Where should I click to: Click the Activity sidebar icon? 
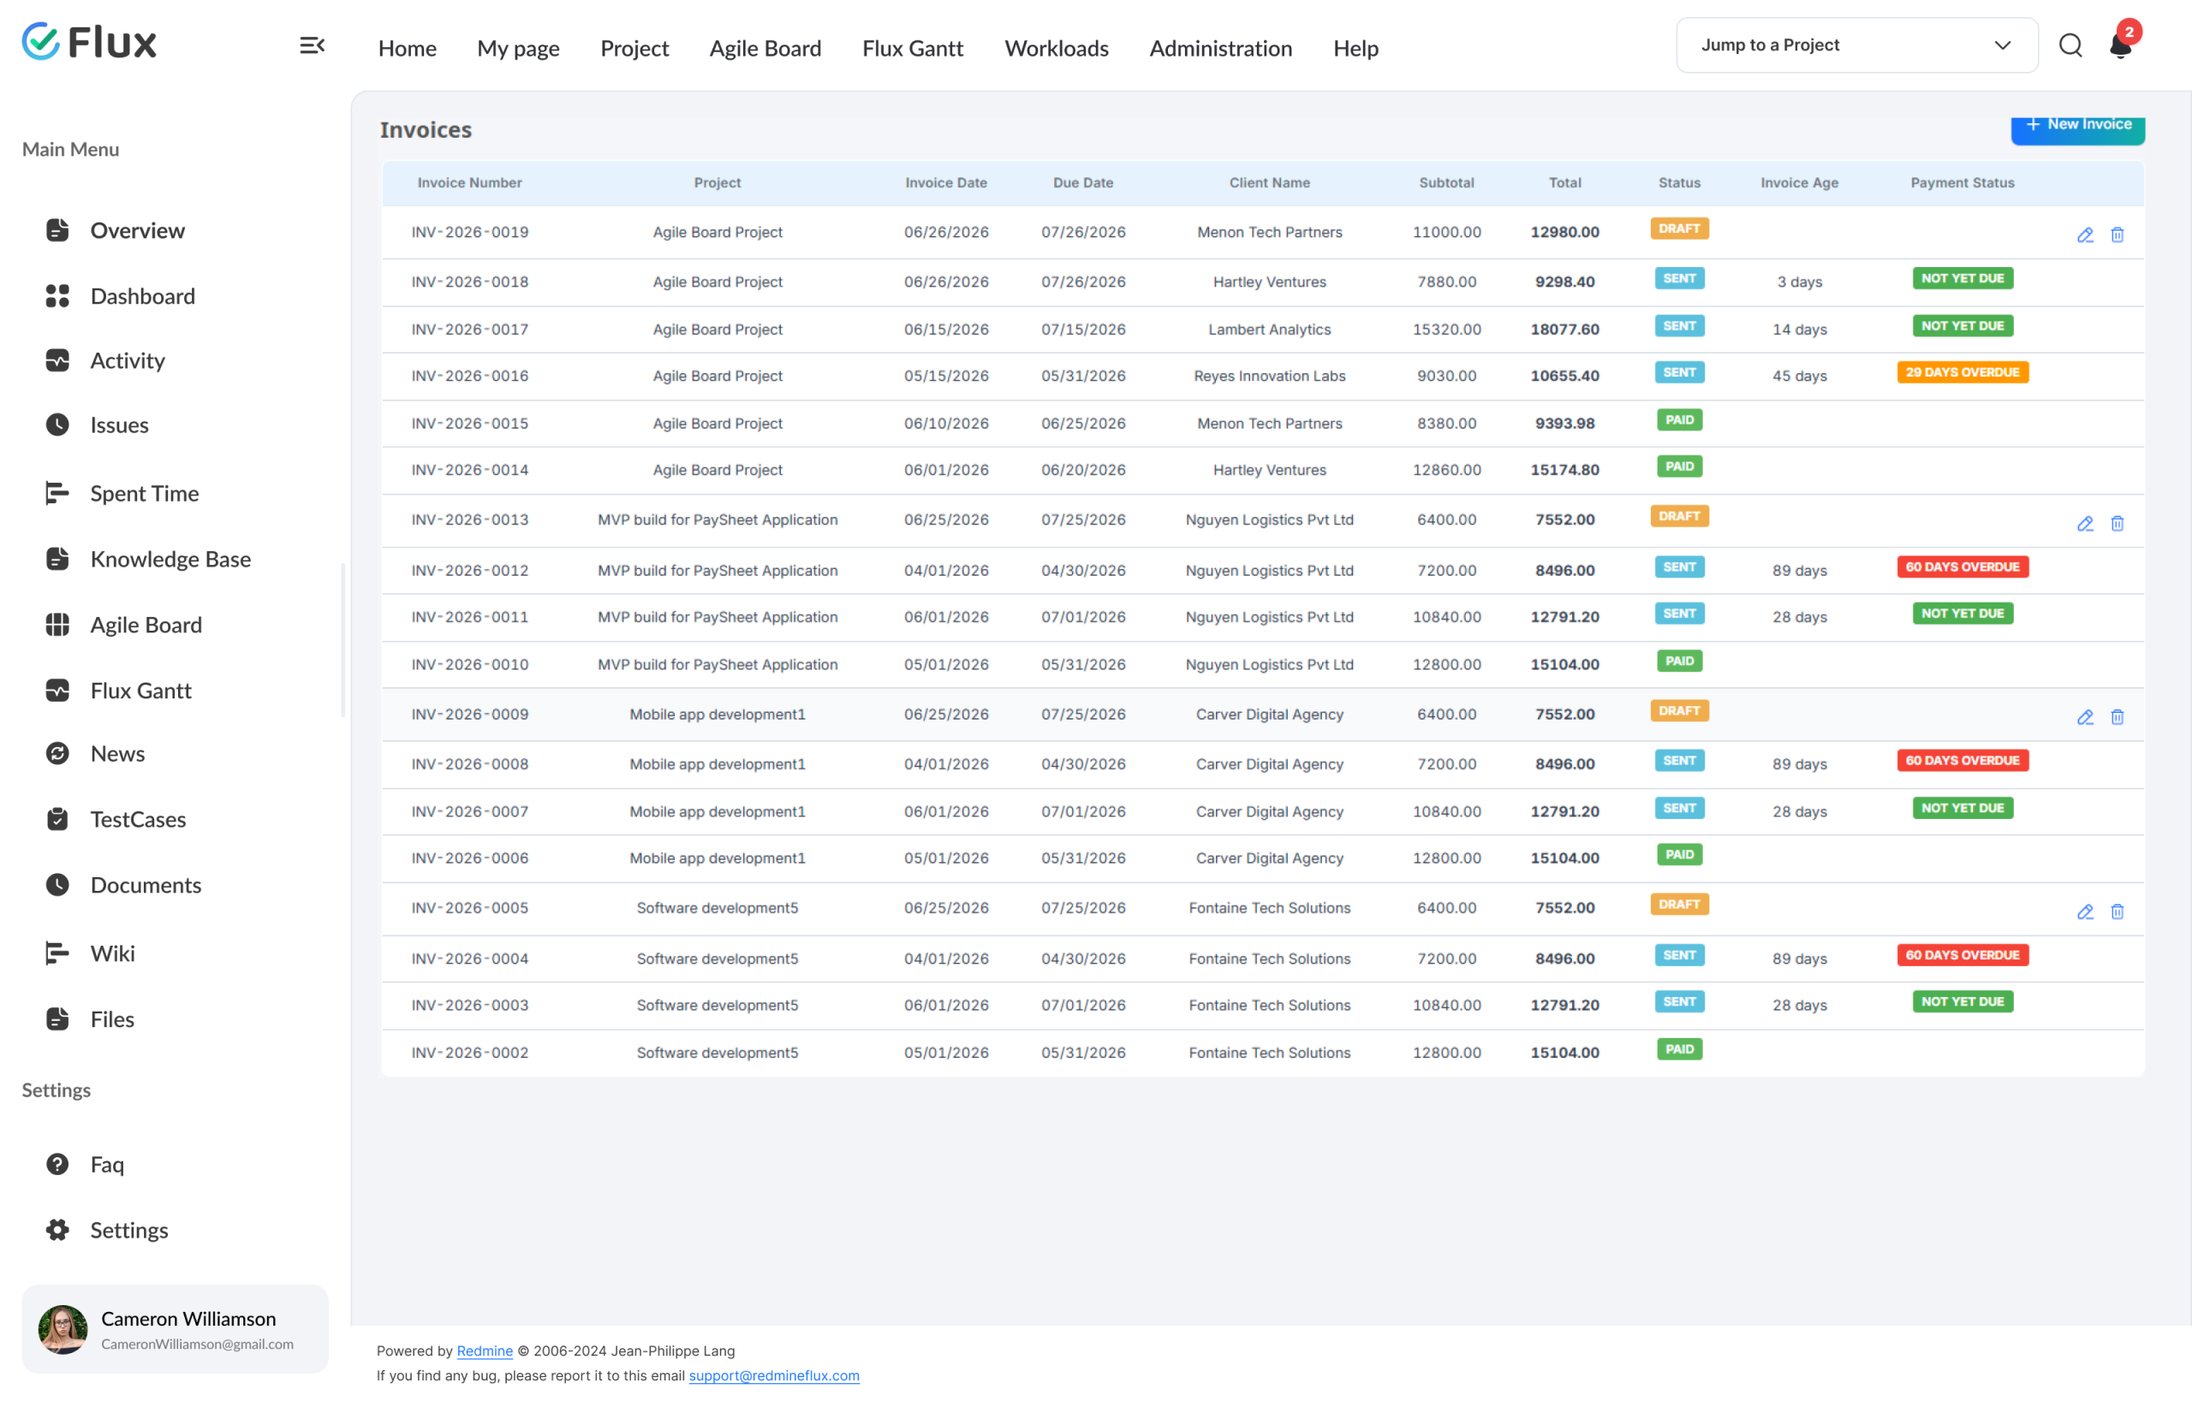57,360
